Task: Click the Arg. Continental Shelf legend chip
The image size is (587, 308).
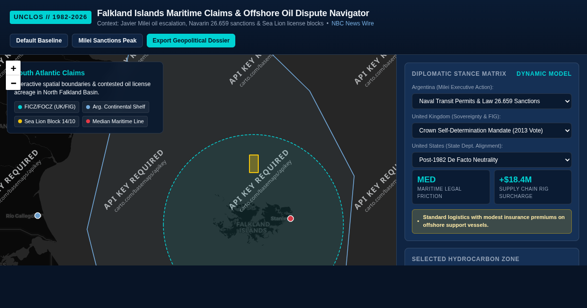Action: [115, 107]
